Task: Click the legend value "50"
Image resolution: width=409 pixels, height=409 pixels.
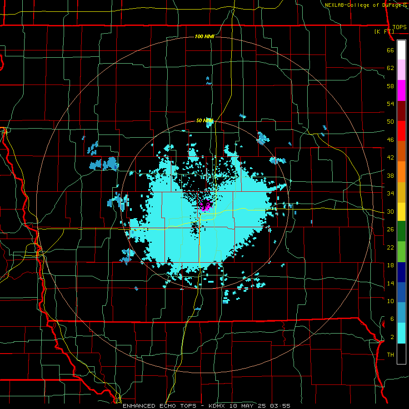Action: coord(390,122)
